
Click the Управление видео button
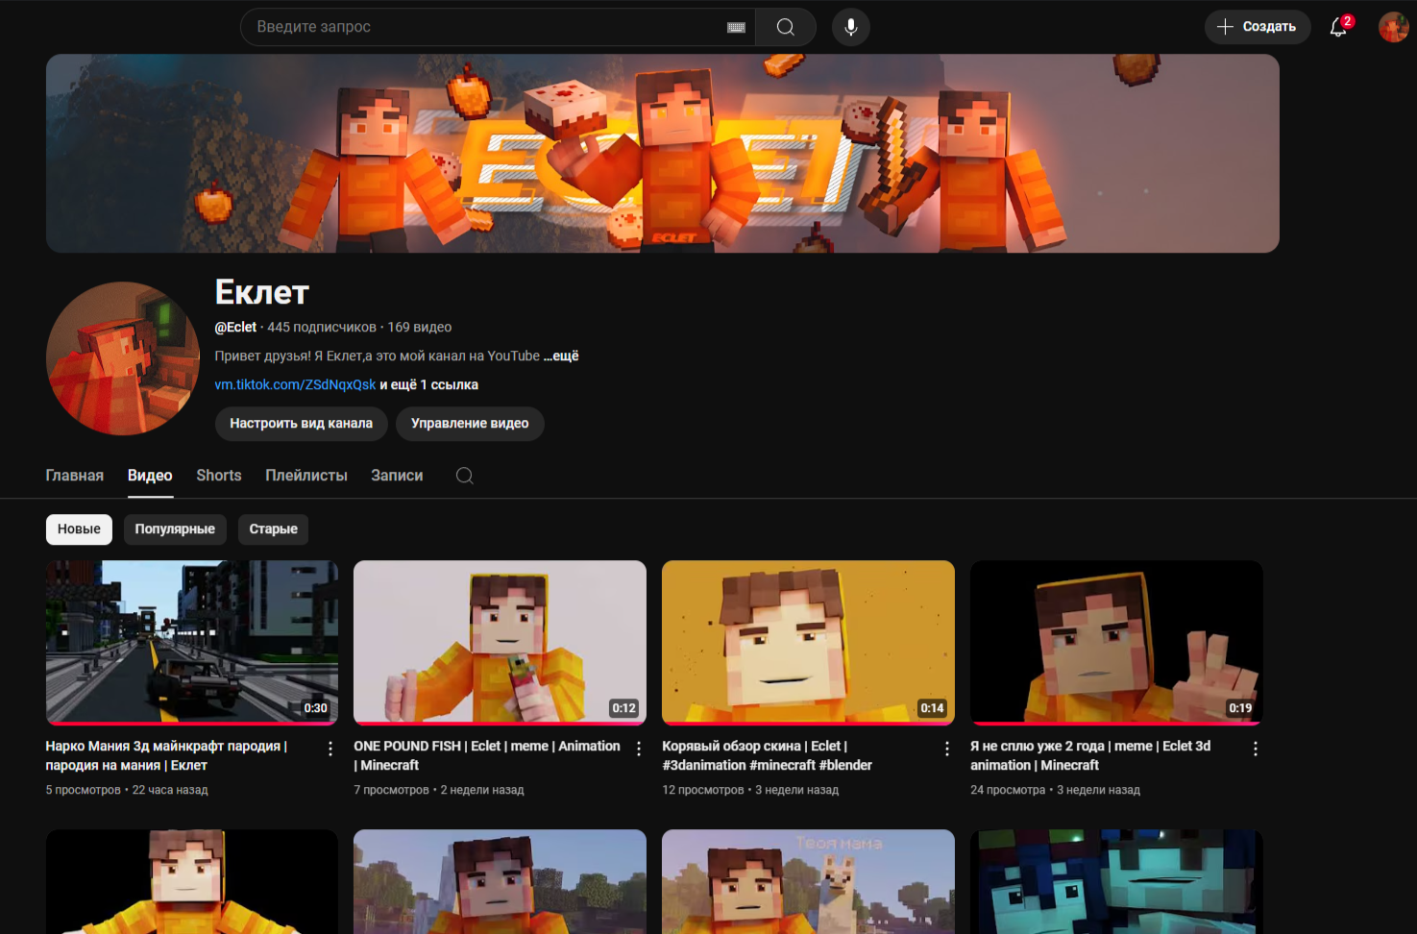click(470, 424)
